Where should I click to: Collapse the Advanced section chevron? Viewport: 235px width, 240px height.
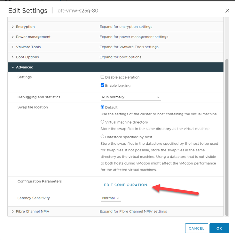(13, 68)
